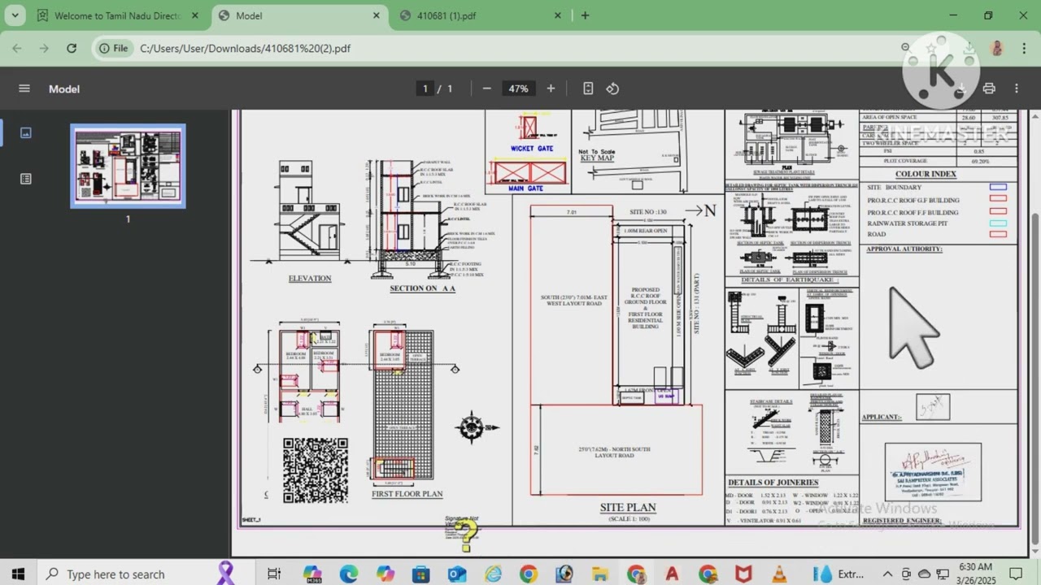Click the DETAILS OF JOINERIES heading
This screenshot has height=585, width=1041.
(773, 483)
